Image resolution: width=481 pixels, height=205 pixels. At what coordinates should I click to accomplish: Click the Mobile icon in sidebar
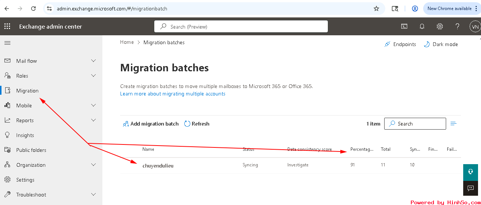pyautogui.click(x=7, y=105)
